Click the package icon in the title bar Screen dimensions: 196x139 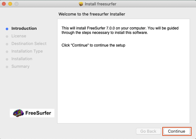pyautogui.click(x=81, y=4)
